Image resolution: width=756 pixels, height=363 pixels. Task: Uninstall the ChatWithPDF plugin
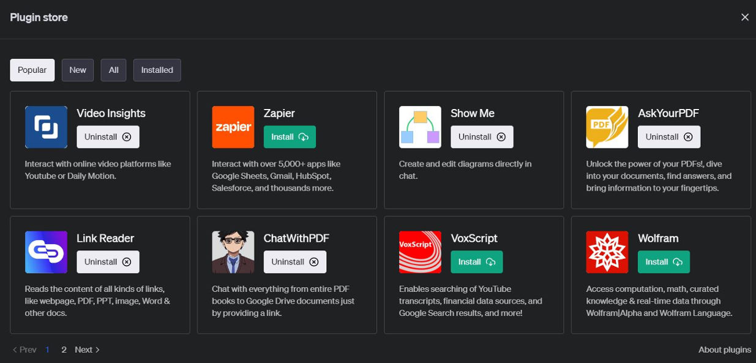coord(295,262)
